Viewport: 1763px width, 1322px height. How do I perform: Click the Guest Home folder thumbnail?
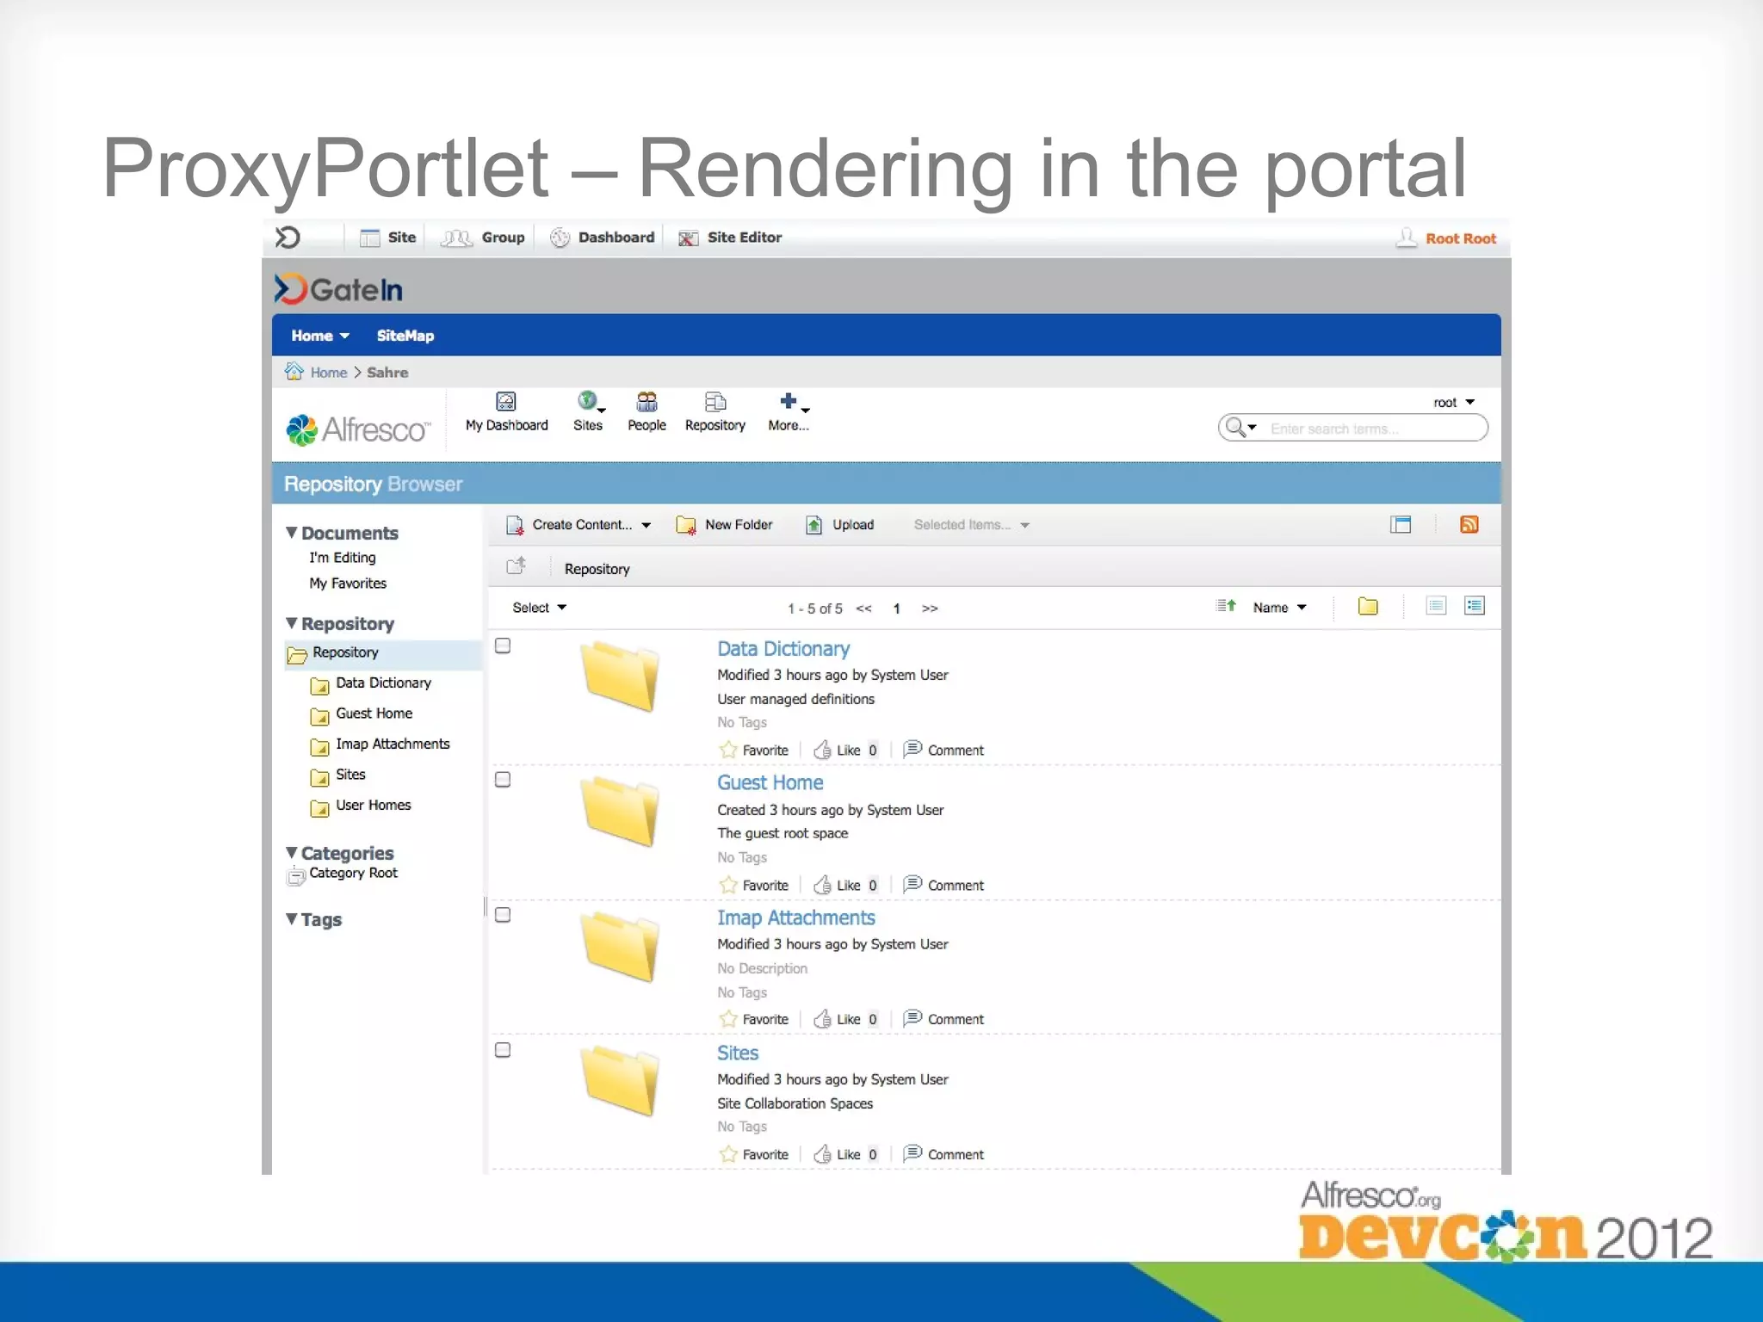pos(621,811)
